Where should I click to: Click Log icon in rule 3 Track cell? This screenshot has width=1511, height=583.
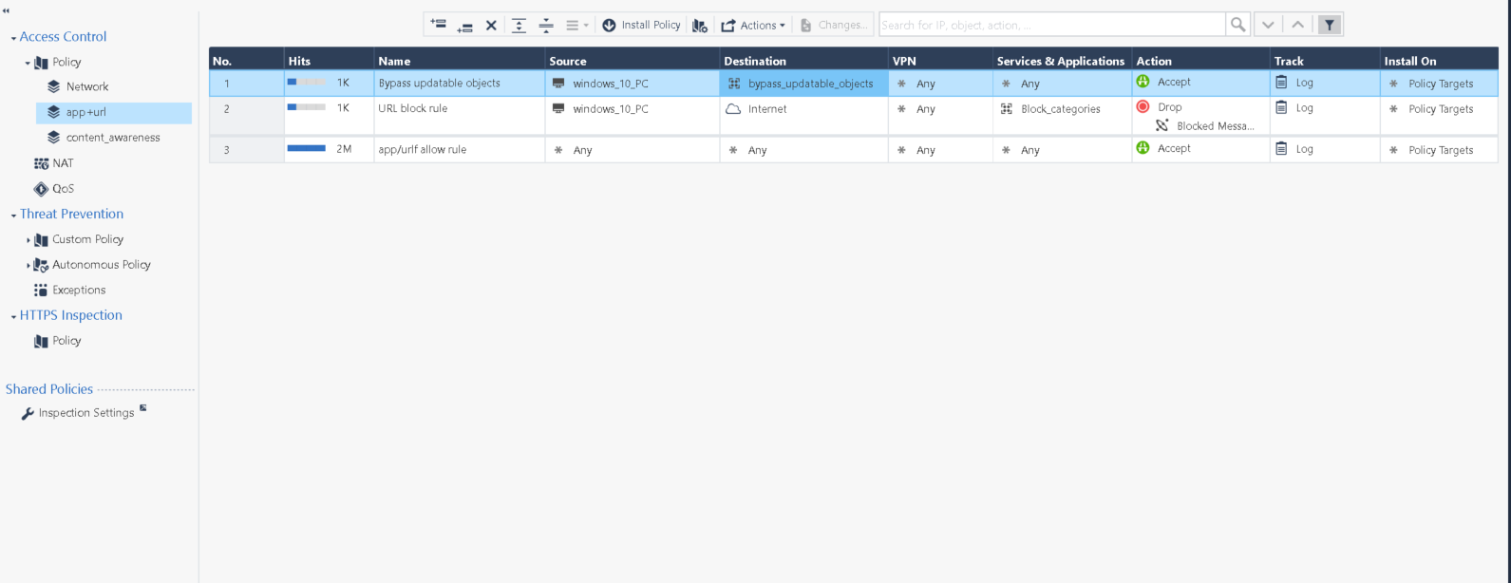pos(1281,149)
